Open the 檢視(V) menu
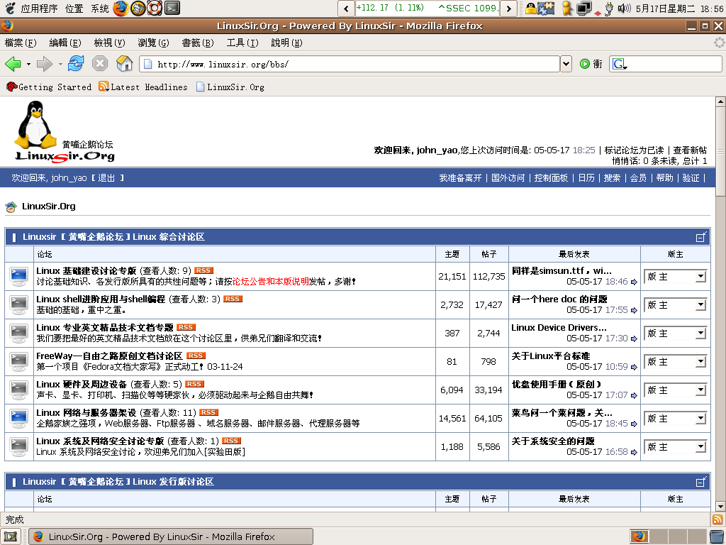Image resolution: width=726 pixels, height=545 pixels. 109,43
